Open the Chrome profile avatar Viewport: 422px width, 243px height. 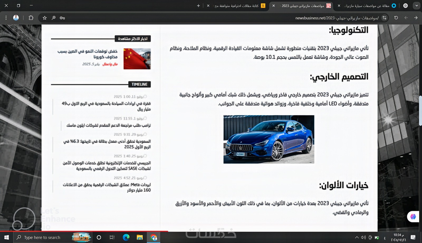tap(16, 18)
